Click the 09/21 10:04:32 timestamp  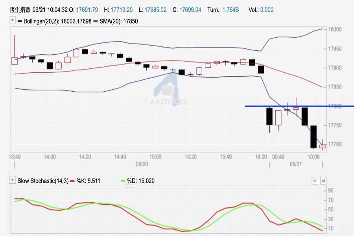click(x=50, y=10)
